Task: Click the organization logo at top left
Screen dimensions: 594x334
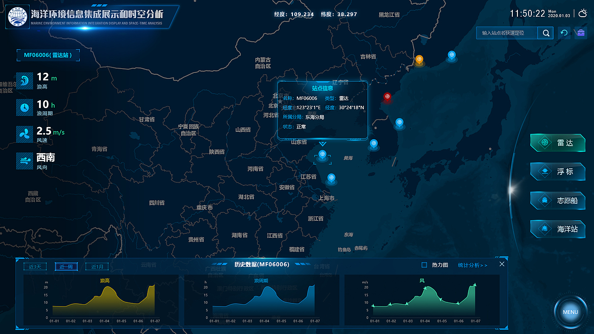Action: click(x=18, y=17)
